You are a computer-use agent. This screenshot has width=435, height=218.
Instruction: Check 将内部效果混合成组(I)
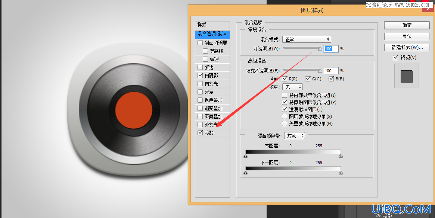click(285, 95)
